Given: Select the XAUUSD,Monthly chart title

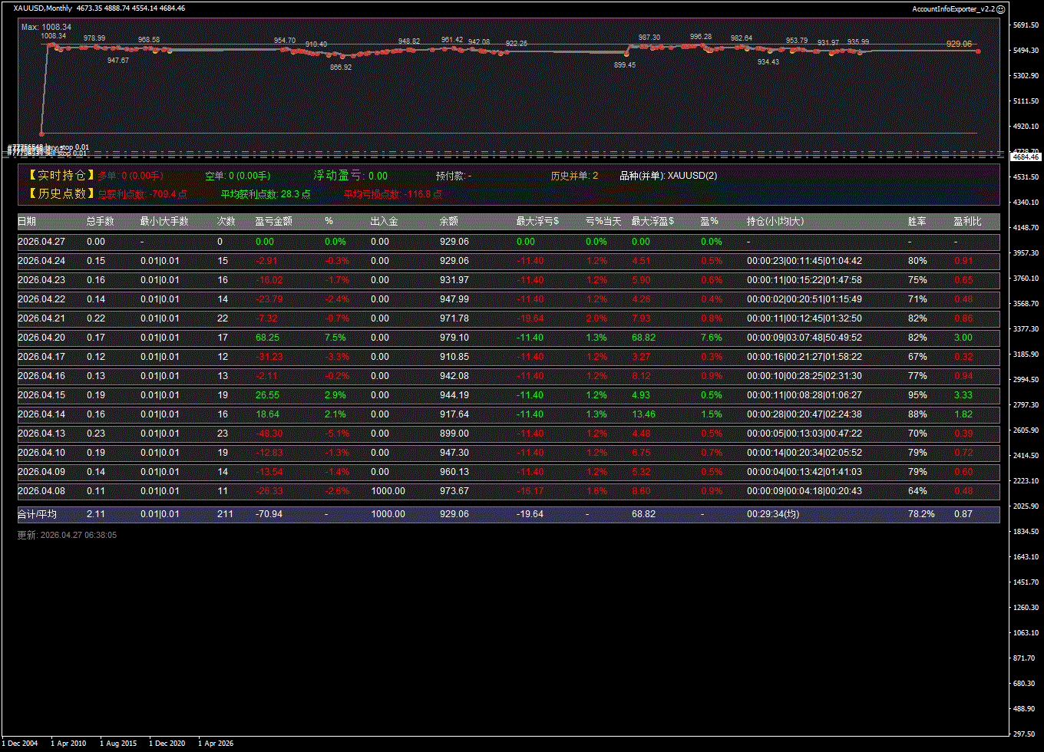Looking at the screenshot, I should [x=43, y=8].
